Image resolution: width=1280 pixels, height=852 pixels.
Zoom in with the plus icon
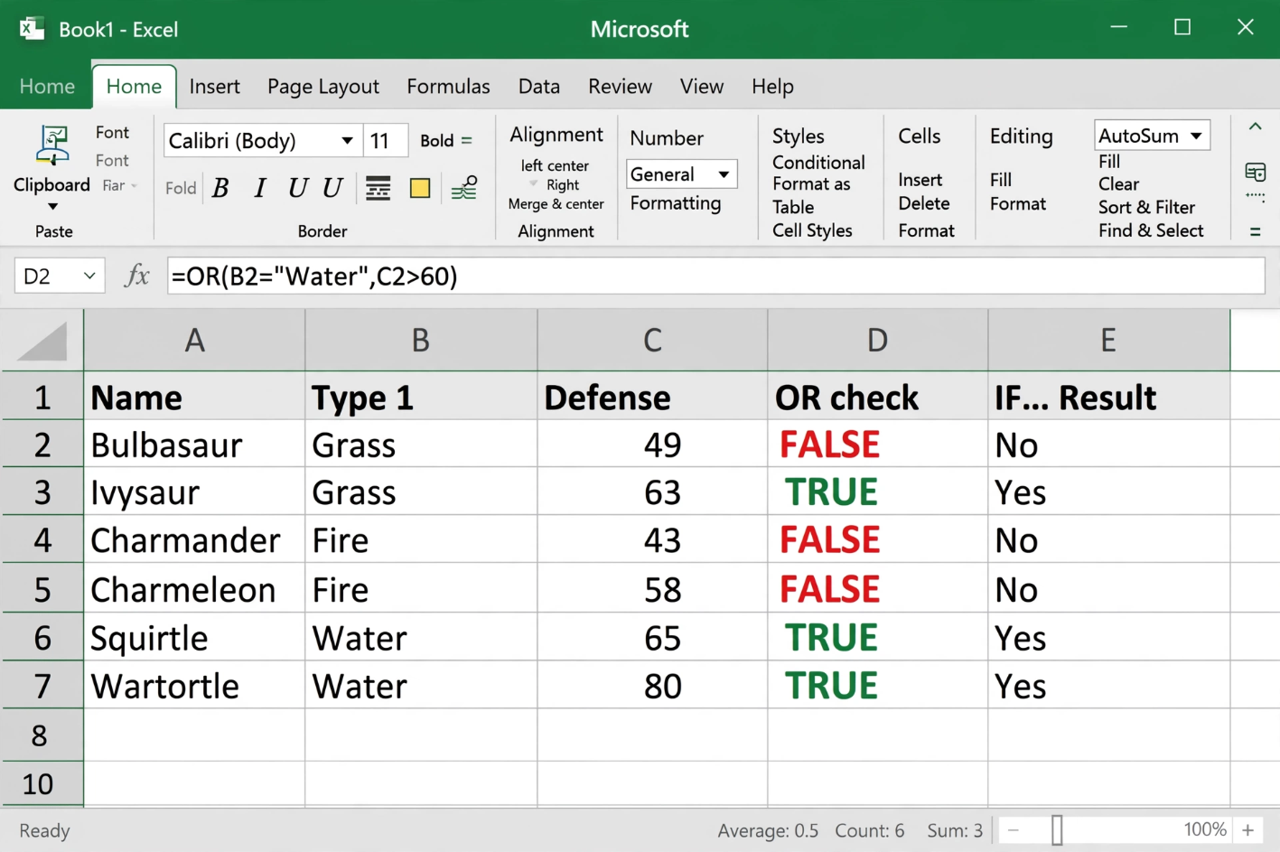1248,829
